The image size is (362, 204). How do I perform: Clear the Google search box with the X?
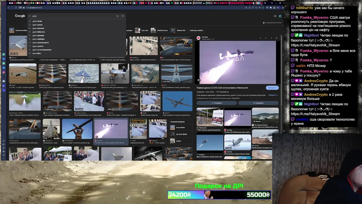point(117,16)
